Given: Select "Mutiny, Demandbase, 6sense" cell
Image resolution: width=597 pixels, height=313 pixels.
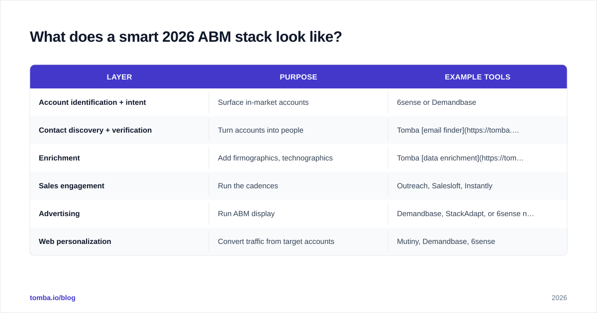Looking at the screenshot, I should [x=478, y=241].
